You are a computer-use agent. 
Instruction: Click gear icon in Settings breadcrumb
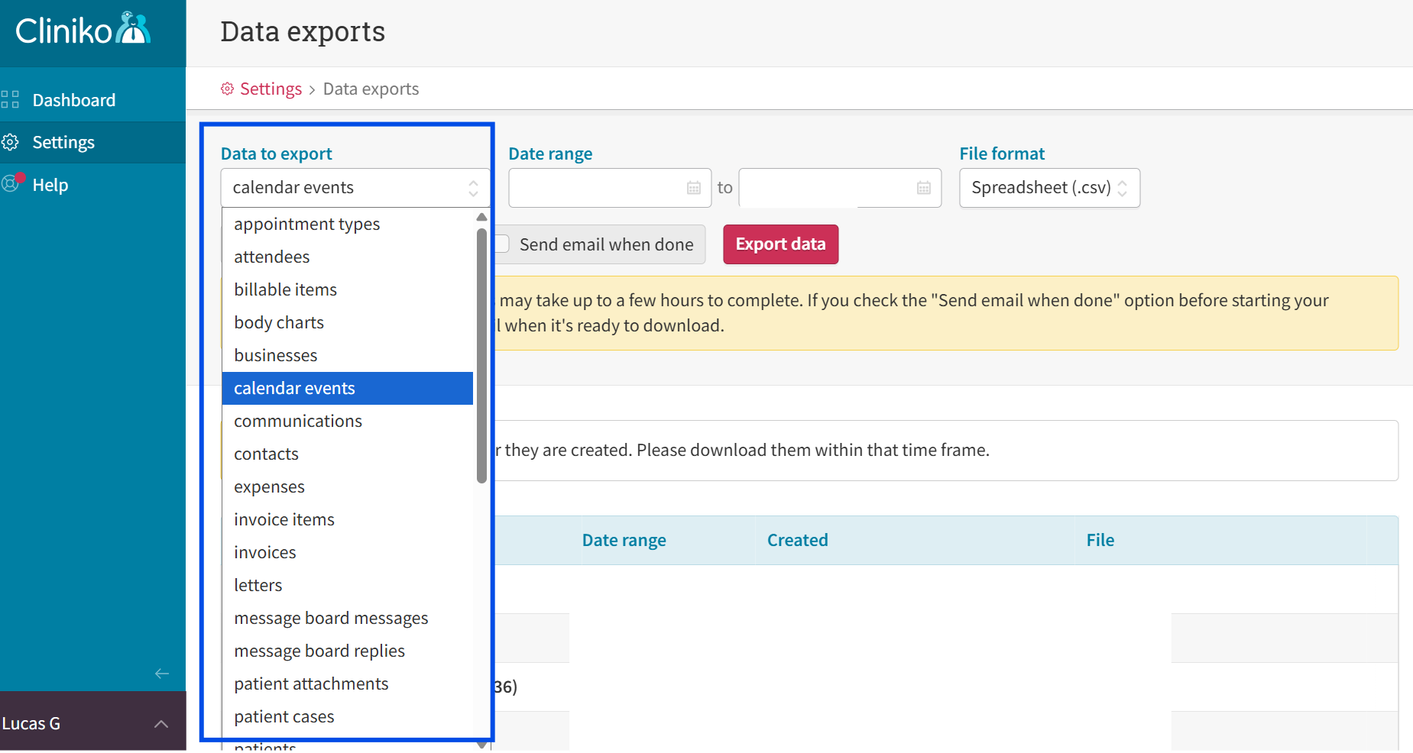point(227,89)
